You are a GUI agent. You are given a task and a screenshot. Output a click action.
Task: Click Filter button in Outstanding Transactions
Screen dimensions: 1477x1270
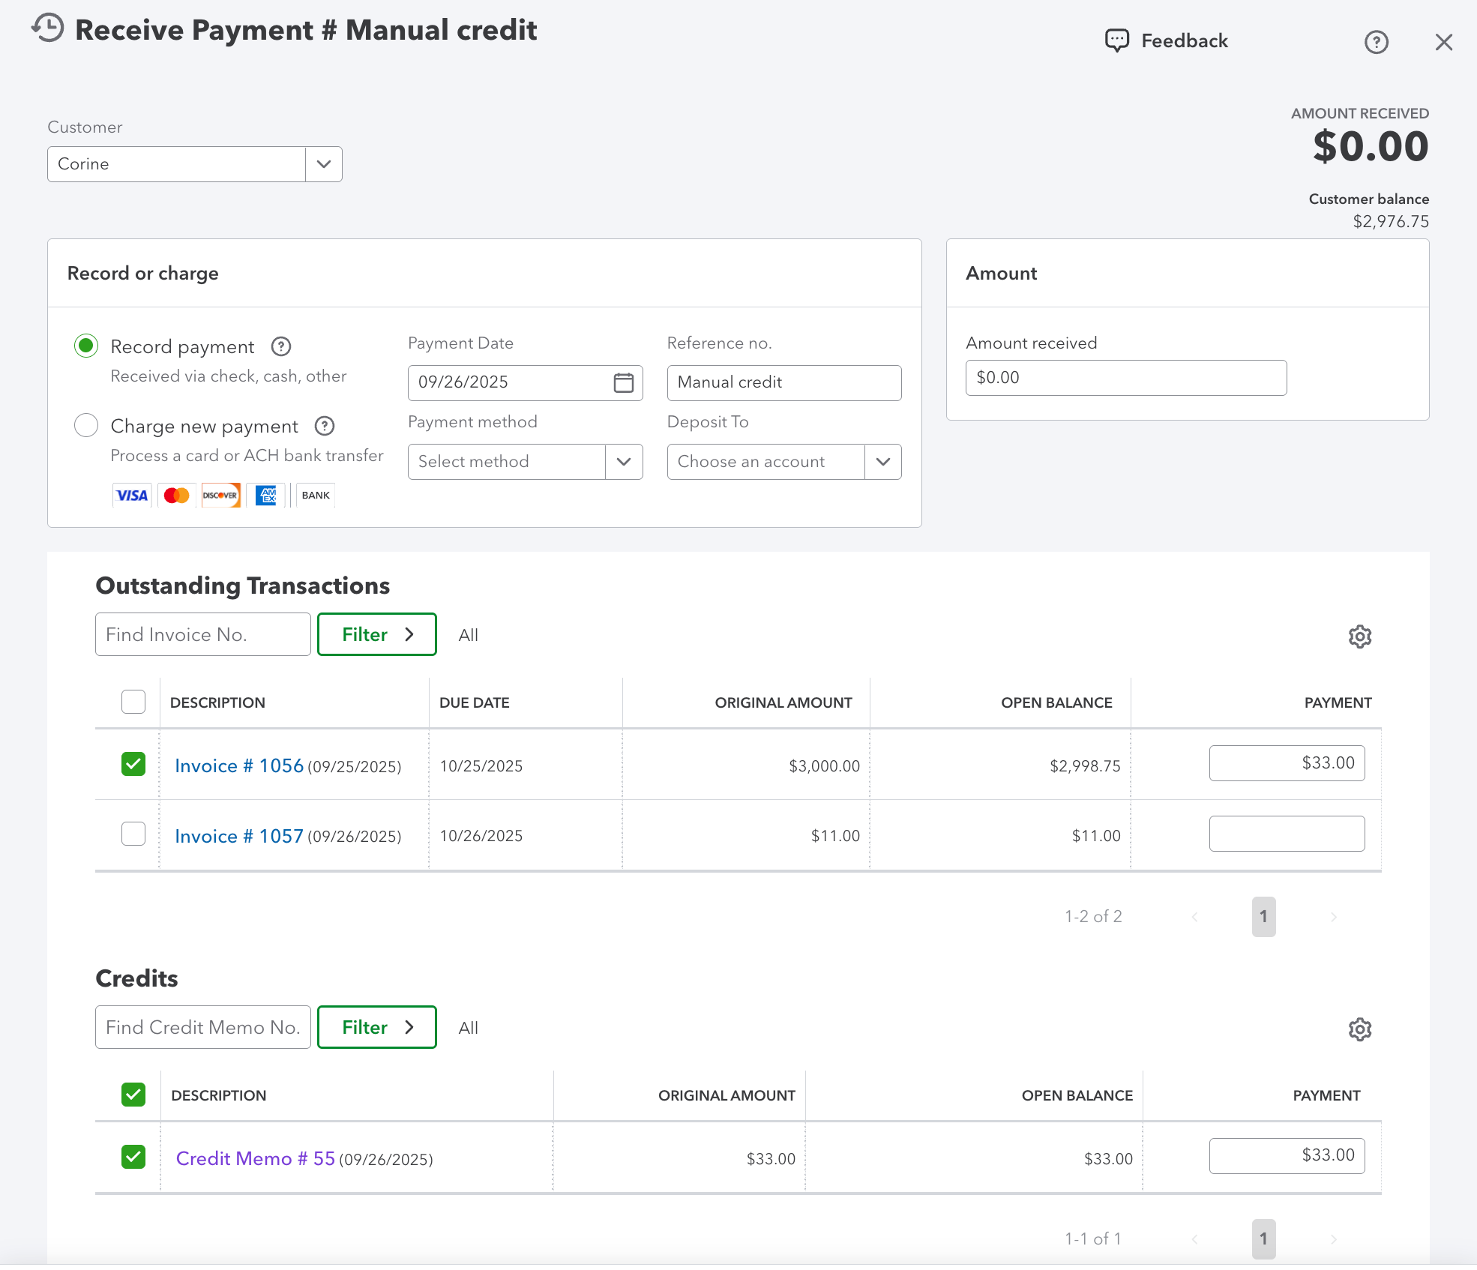(376, 634)
